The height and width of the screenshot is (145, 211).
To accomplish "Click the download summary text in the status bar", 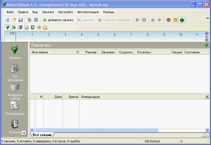I will tap(41, 141).
